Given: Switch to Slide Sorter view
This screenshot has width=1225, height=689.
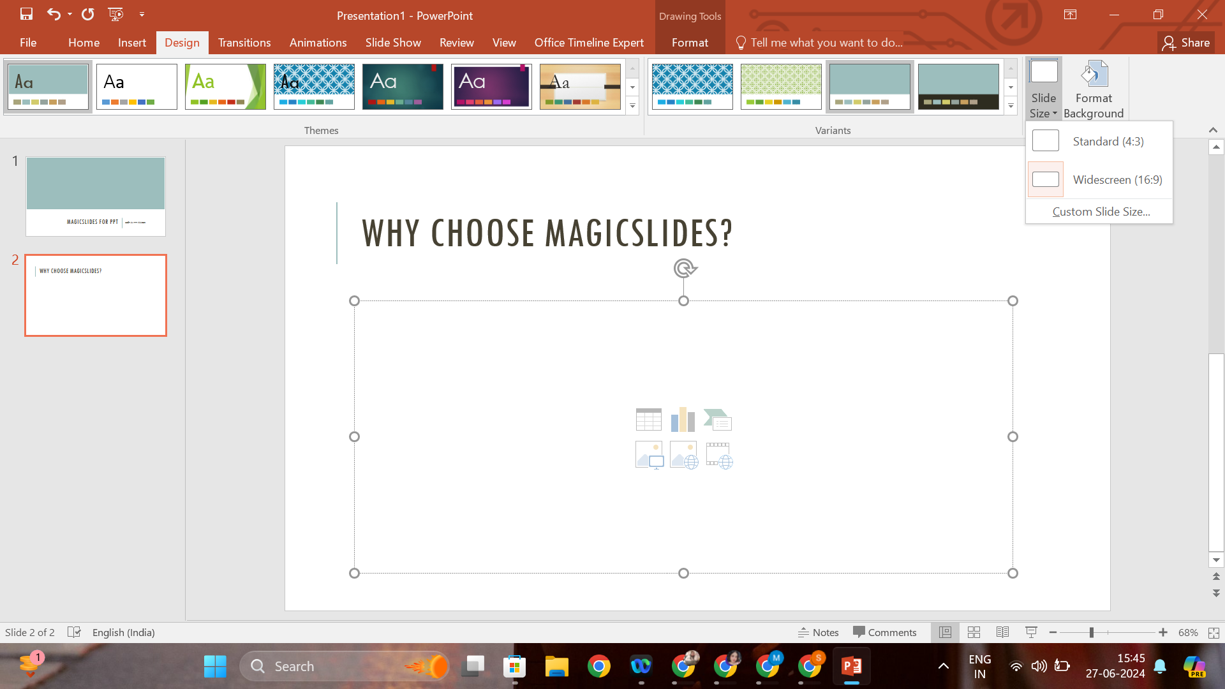Looking at the screenshot, I should point(974,632).
